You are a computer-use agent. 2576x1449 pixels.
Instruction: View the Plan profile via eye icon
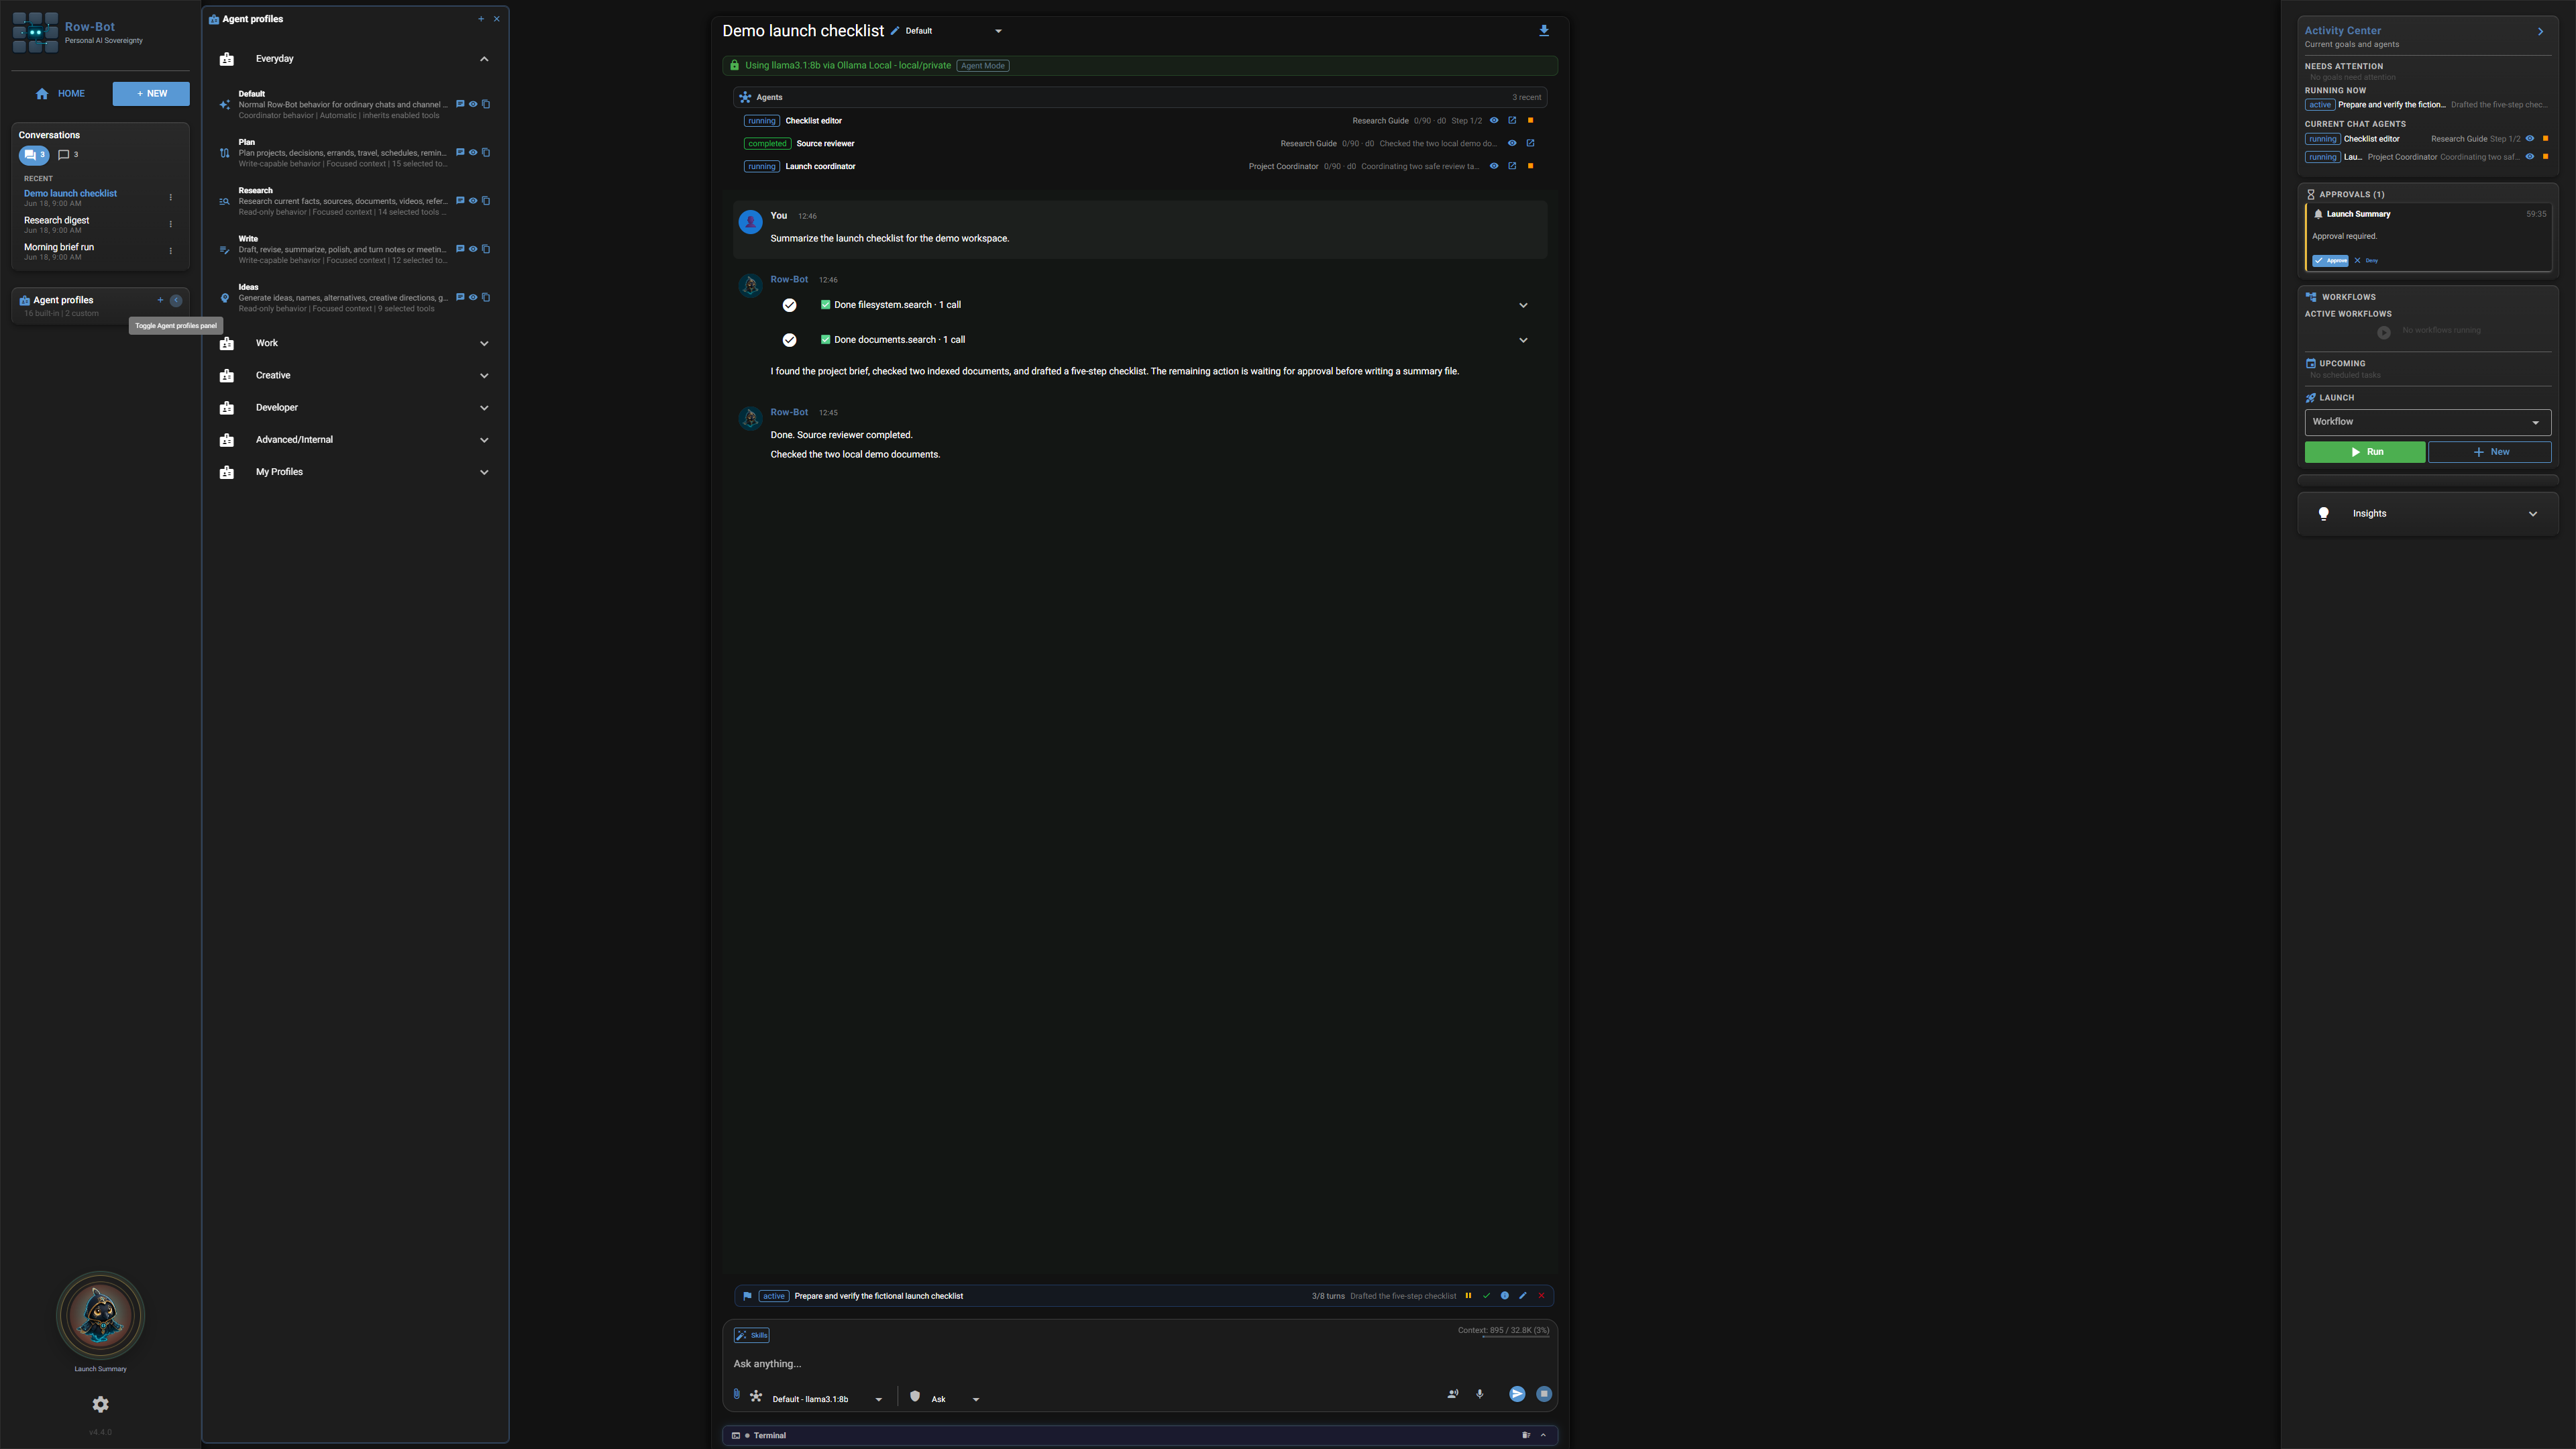pyautogui.click(x=473, y=152)
